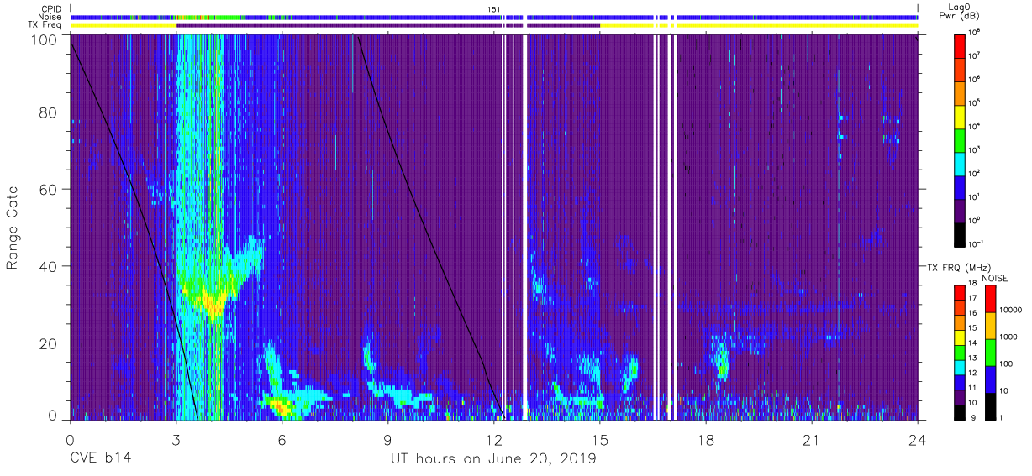
Task: Click the red top segment of NOISE colorbar
Action: [x=991, y=298]
